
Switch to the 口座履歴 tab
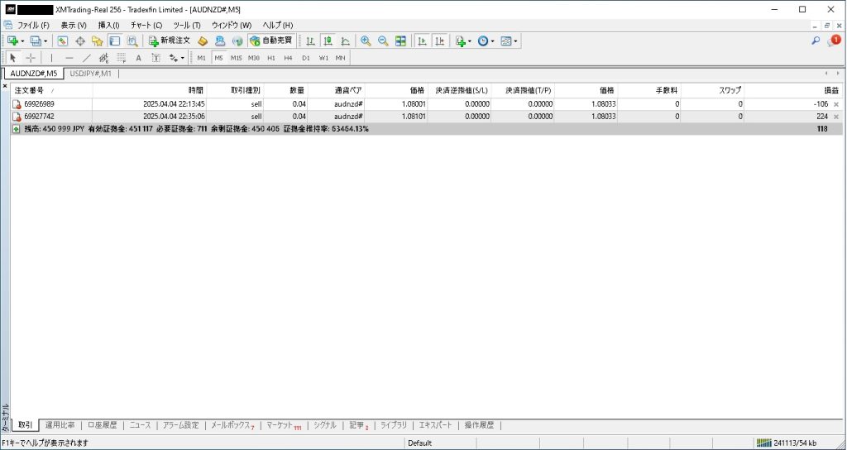point(103,425)
